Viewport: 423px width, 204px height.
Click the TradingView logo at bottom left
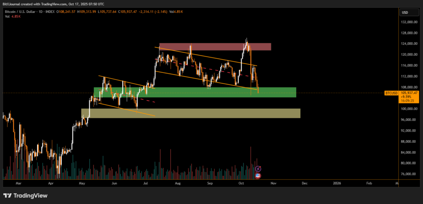point(26,195)
